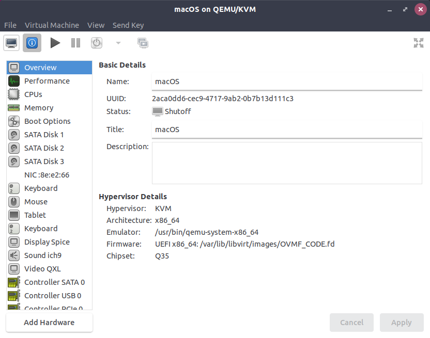Click the Pause VM toolbar button
The height and width of the screenshot is (338, 430).
[x=75, y=43]
